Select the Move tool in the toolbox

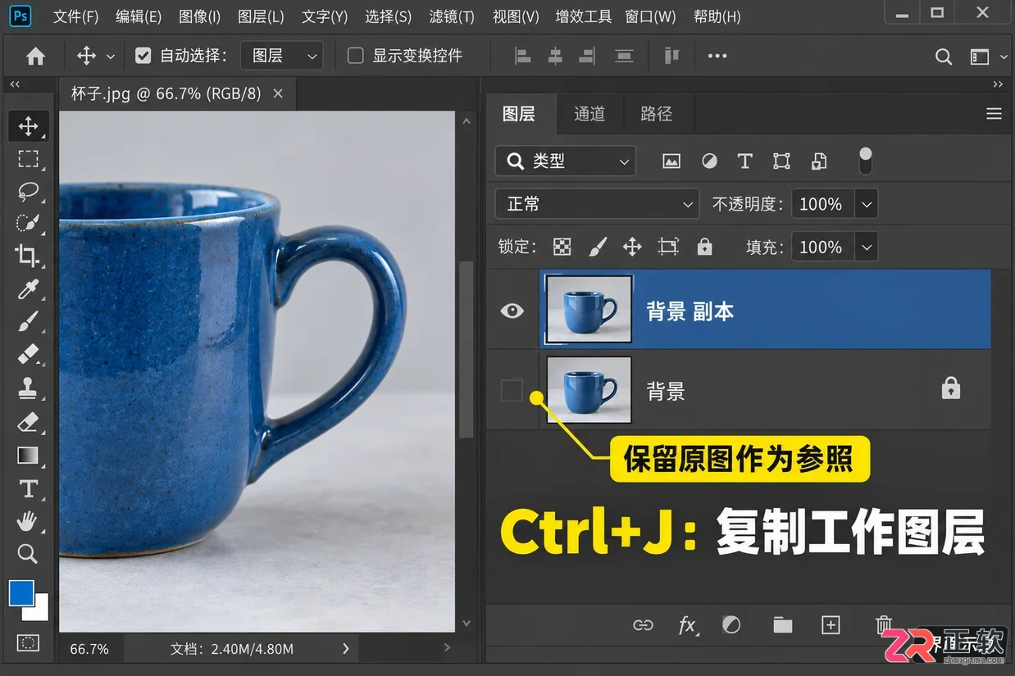tap(29, 126)
